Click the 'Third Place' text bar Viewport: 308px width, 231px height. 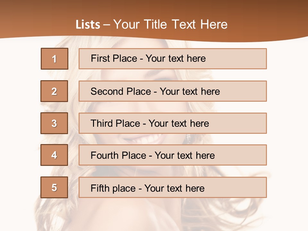173,123
